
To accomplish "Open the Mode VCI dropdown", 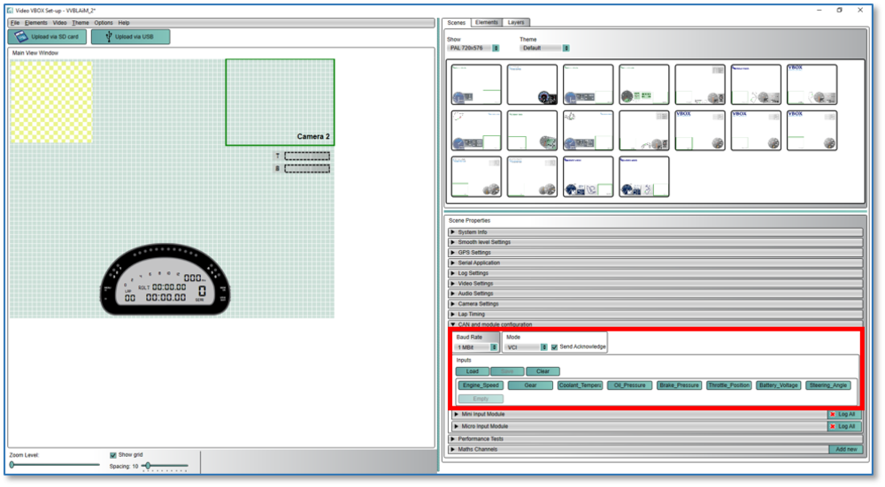I will [x=527, y=347].
